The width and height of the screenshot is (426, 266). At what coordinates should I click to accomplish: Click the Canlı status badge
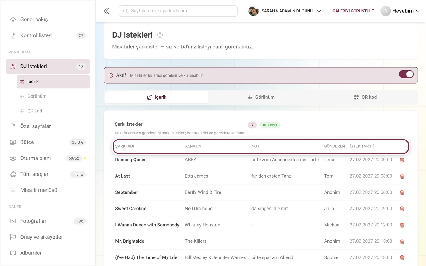pos(270,125)
